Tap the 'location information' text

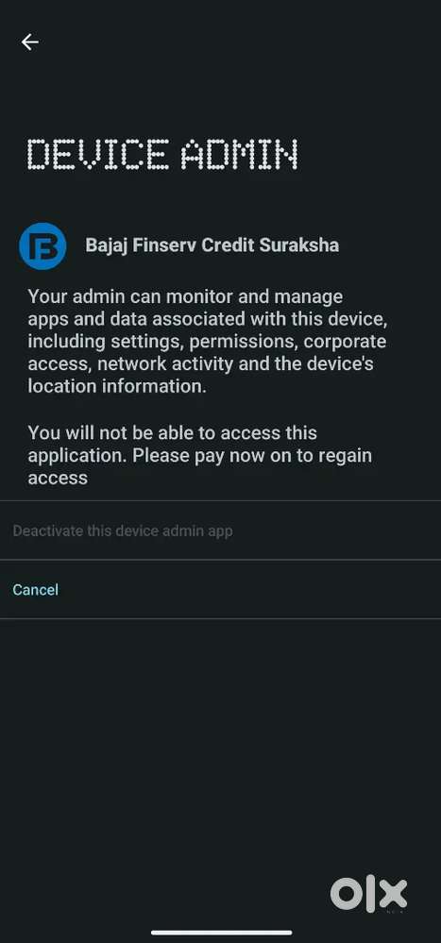(117, 386)
